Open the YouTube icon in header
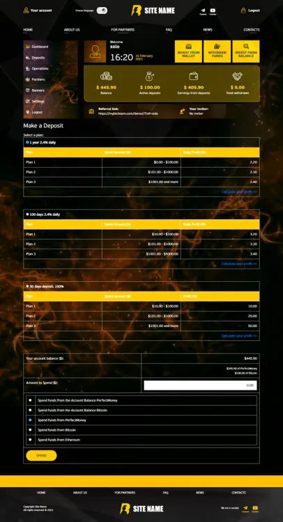The image size is (283, 522). tap(213, 10)
